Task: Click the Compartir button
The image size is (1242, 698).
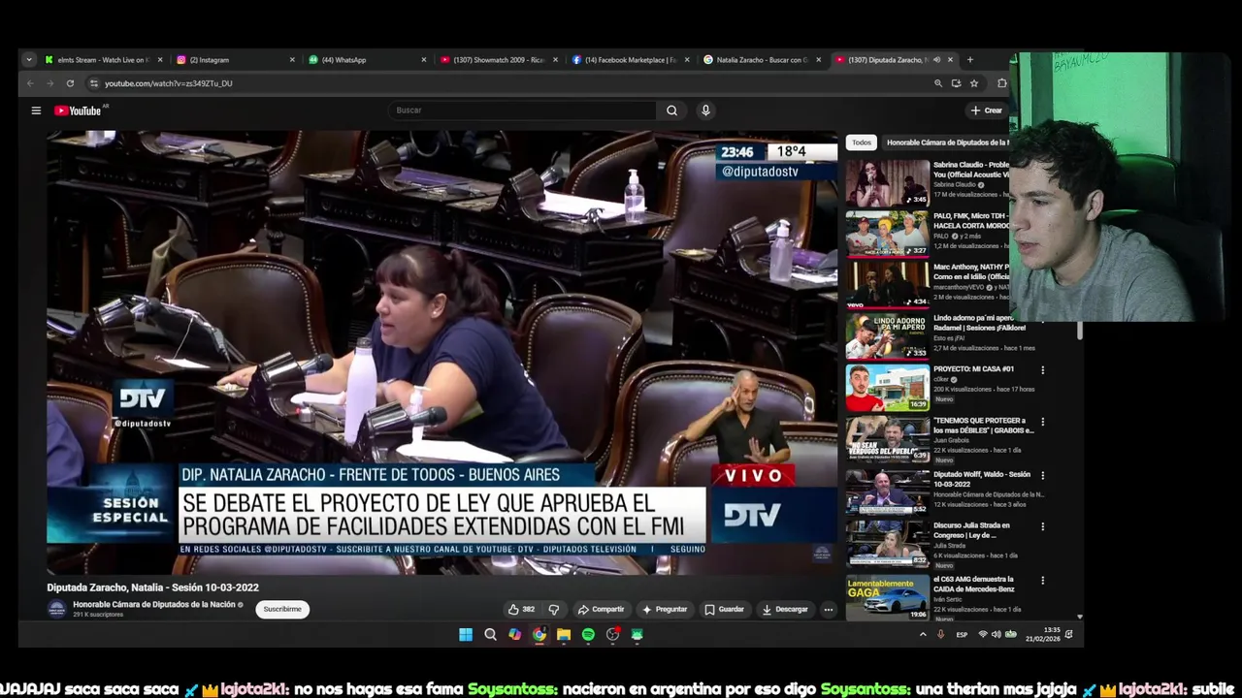Action: pyautogui.click(x=601, y=609)
